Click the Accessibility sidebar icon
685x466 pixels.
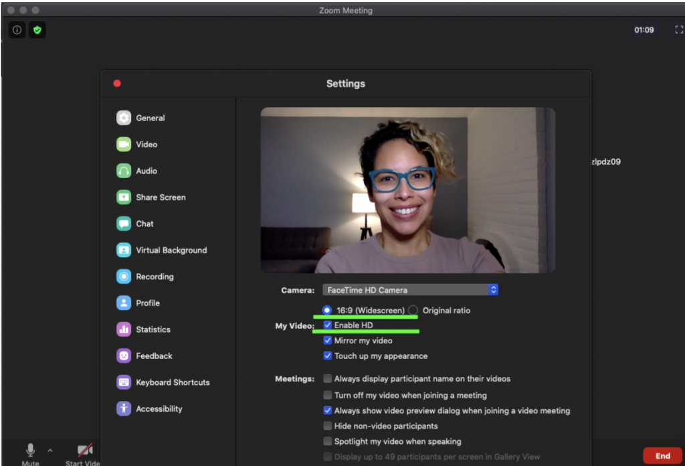(x=124, y=408)
